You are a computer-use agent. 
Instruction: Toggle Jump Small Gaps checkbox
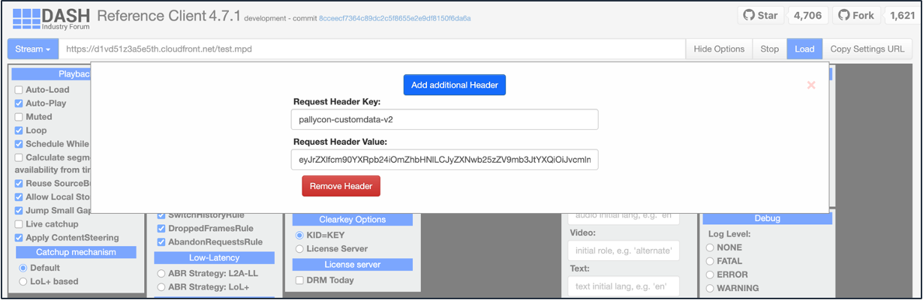tap(19, 211)
